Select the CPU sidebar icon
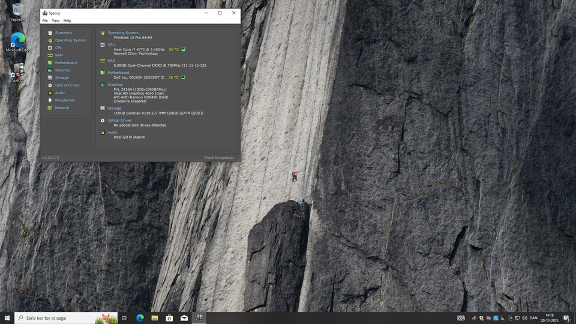 point(50,48)
